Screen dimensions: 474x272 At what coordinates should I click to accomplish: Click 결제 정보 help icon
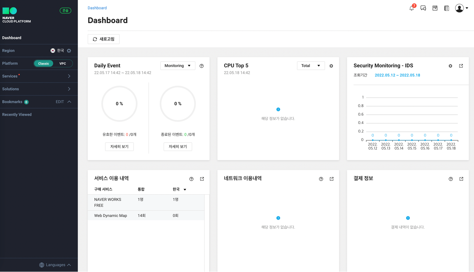(451, 179)
